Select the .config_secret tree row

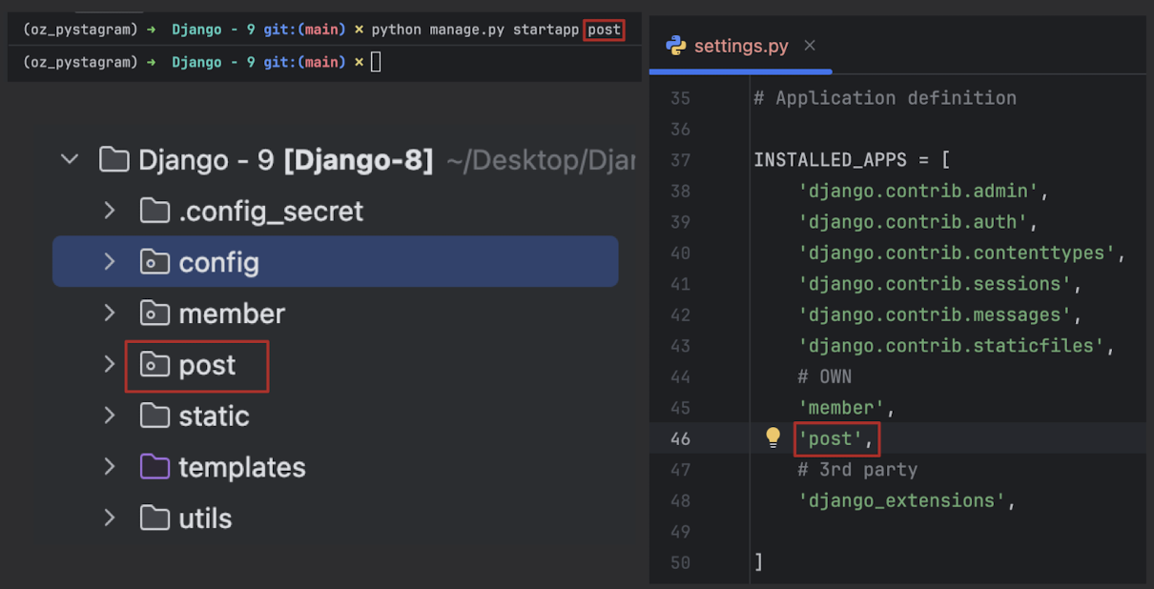pos(336,211)
